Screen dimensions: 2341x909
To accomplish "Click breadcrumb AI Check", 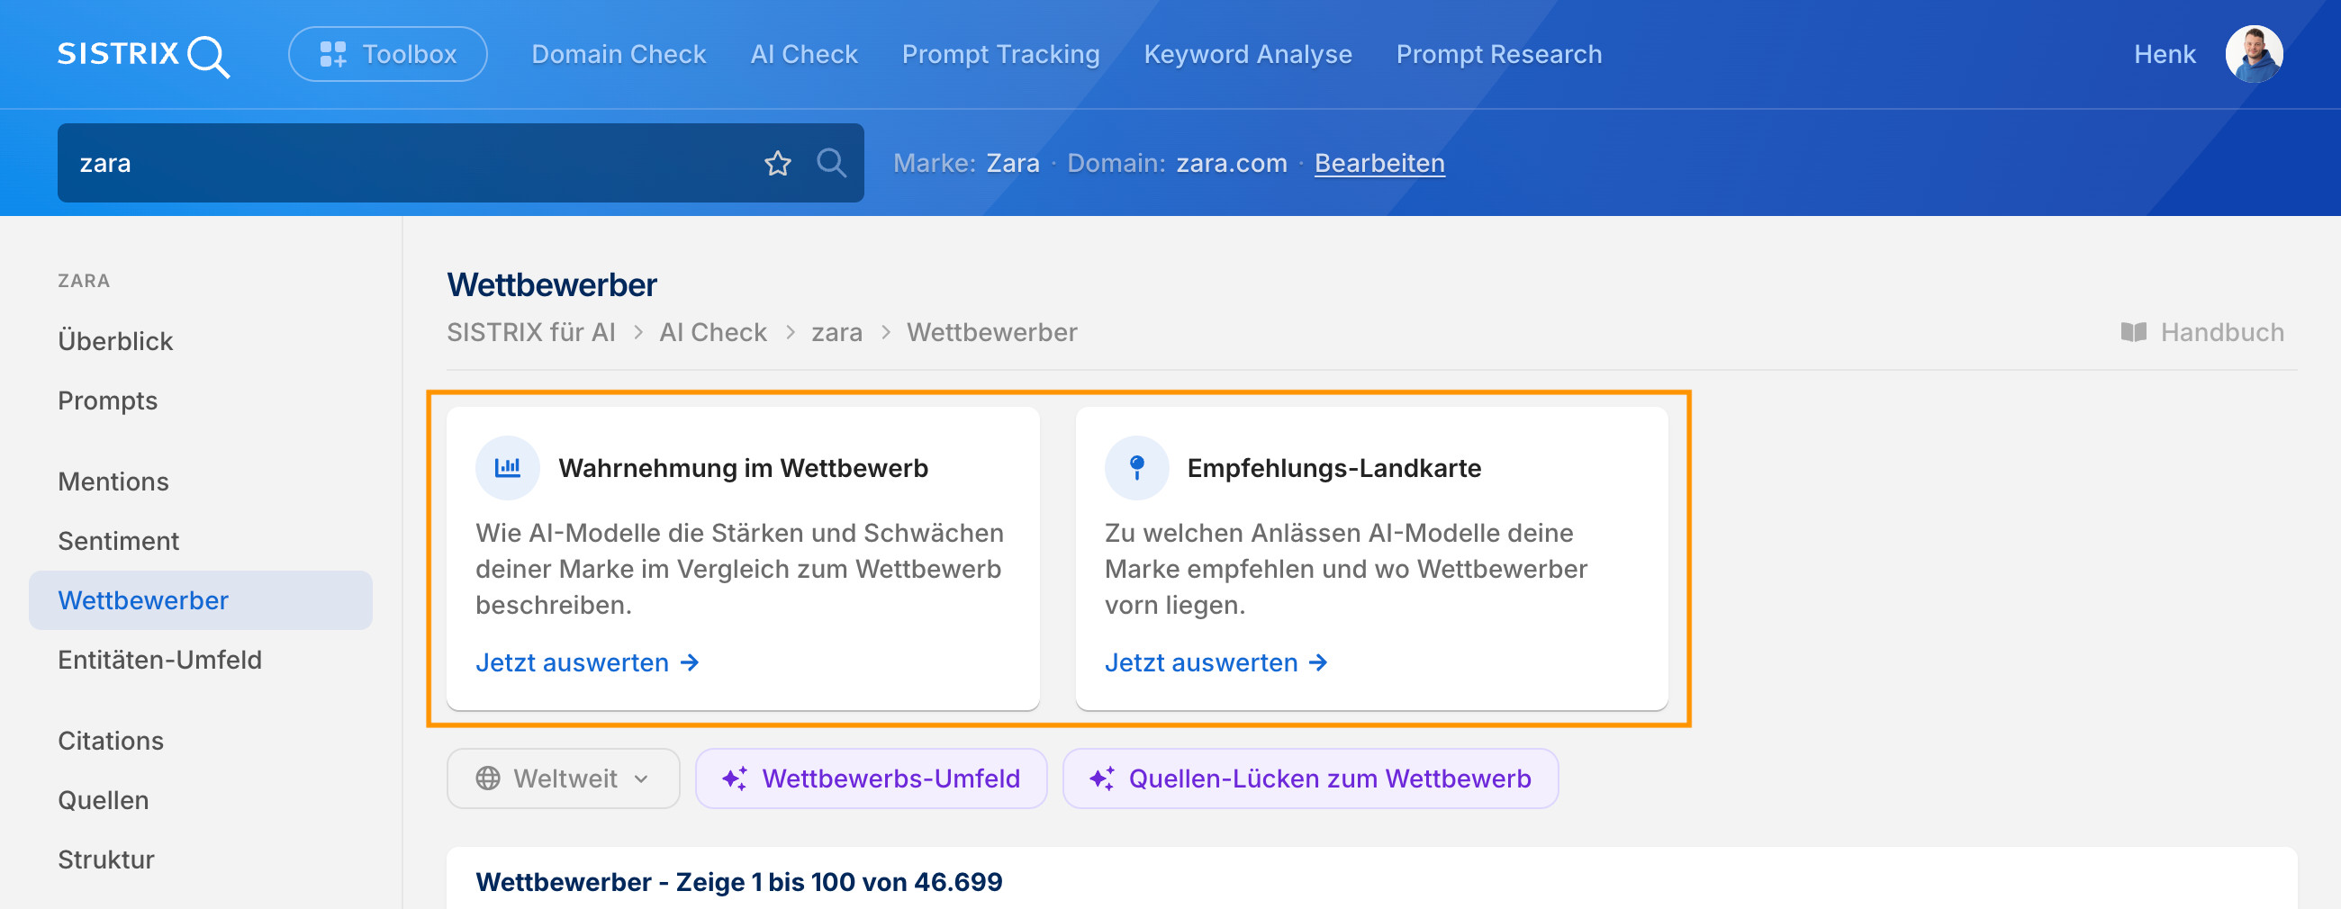I will click(713, 332).
